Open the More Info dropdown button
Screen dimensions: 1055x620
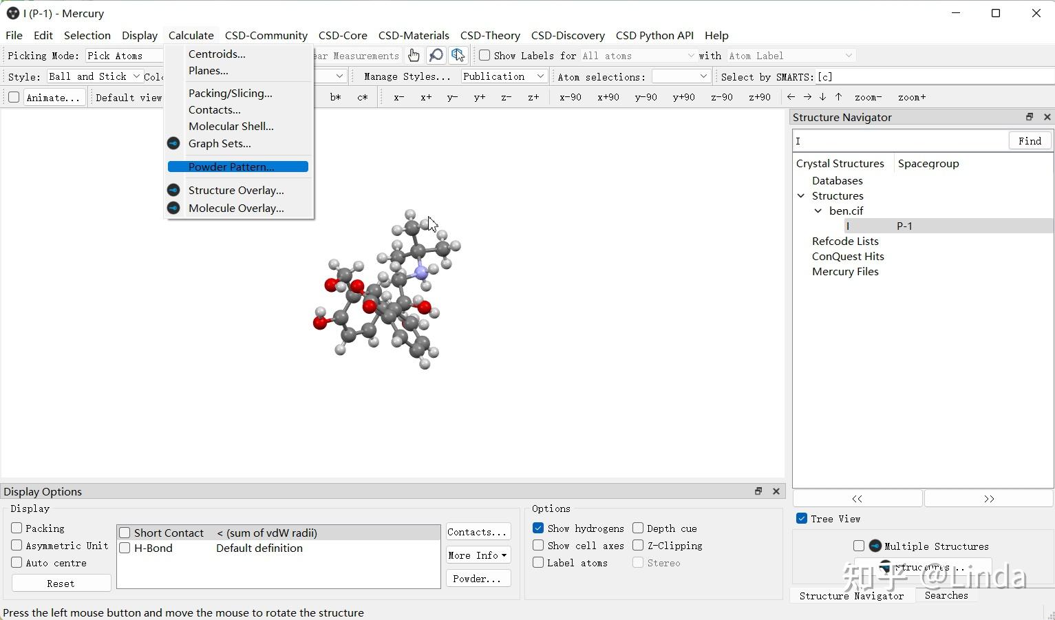[x=478, y=555]
